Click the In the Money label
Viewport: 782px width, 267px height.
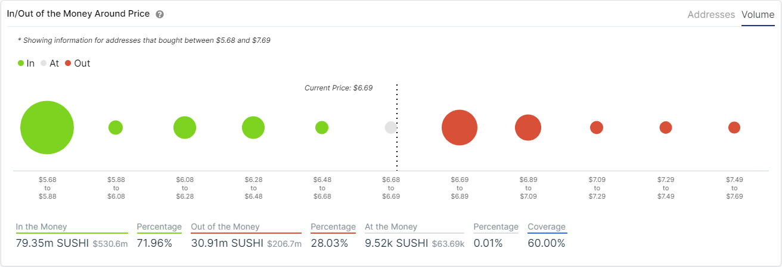(x=42, y=227)
